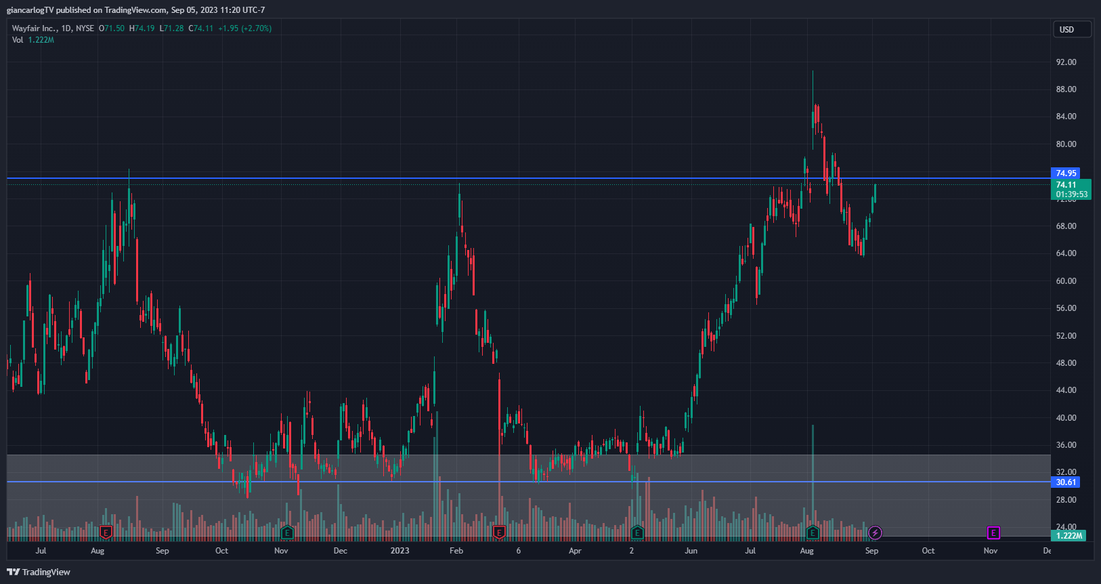The width and height of the screenshot is (1101, 584).
Task: Click the 92.00 price axis label
Action: tap(1066, 62)
